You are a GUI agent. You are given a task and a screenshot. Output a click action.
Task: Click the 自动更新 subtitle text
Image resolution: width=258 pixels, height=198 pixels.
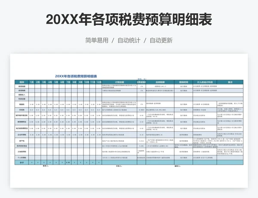161,40
